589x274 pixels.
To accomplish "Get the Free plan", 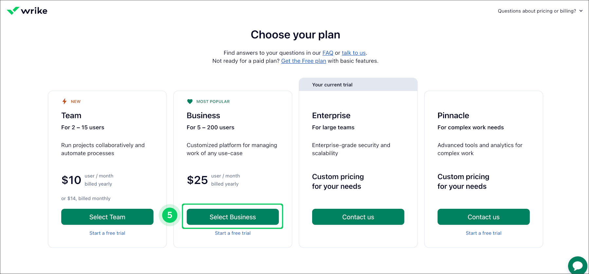I will [x=303, y=61].
